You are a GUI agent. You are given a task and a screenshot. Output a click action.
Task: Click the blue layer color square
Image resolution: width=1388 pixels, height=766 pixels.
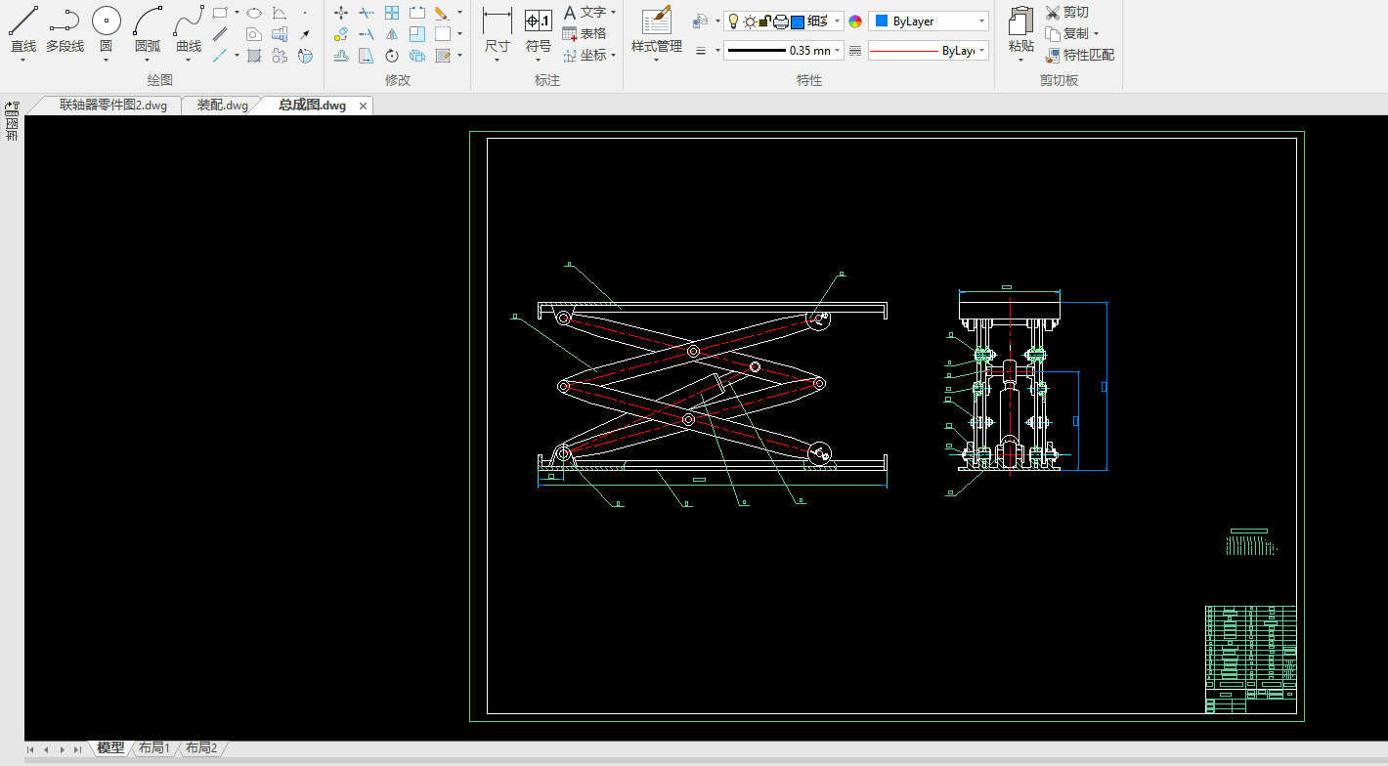point(798,21)
